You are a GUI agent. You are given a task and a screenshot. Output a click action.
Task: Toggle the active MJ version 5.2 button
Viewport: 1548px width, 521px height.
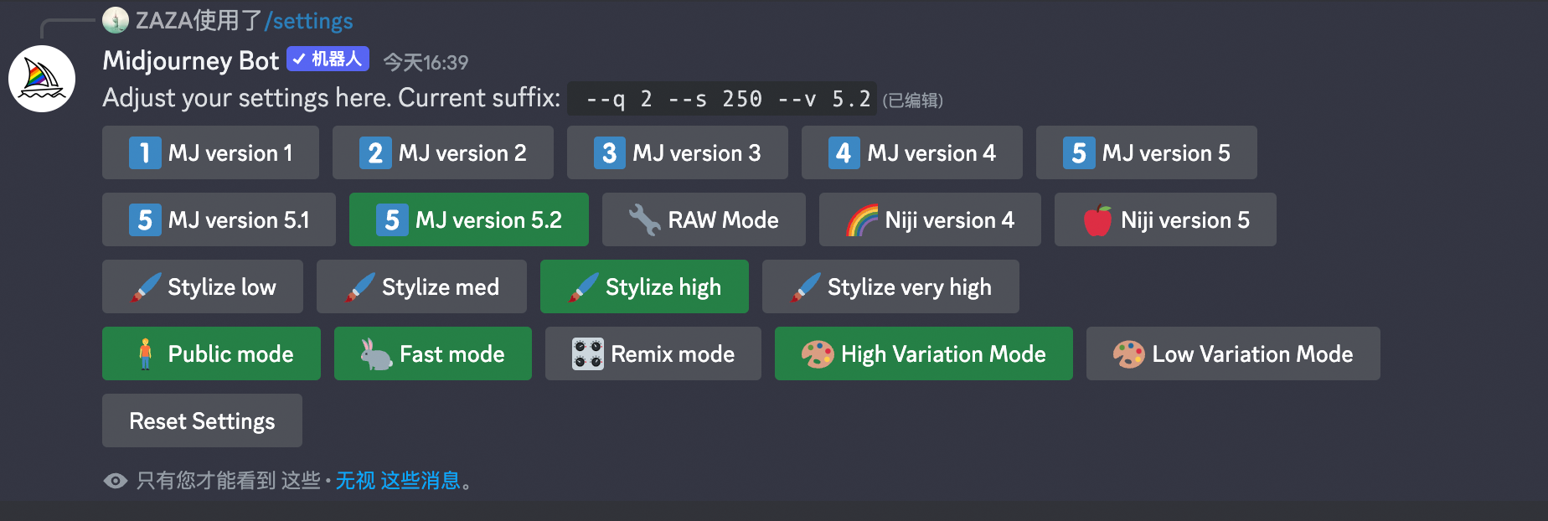468,219
